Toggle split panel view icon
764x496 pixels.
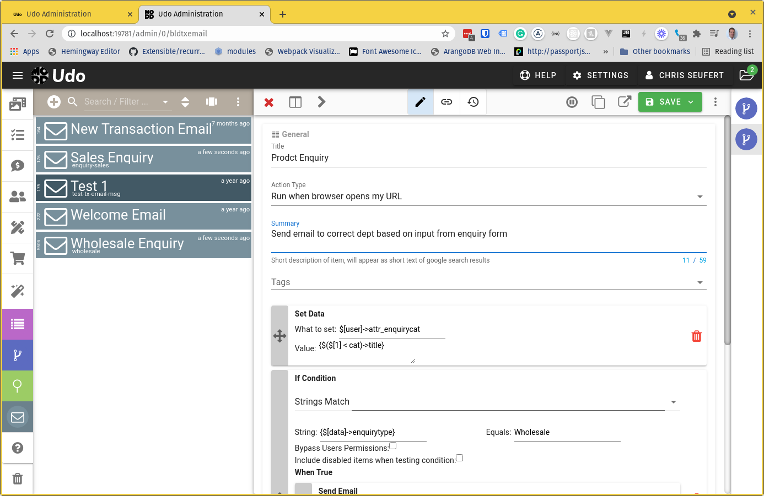295,102
